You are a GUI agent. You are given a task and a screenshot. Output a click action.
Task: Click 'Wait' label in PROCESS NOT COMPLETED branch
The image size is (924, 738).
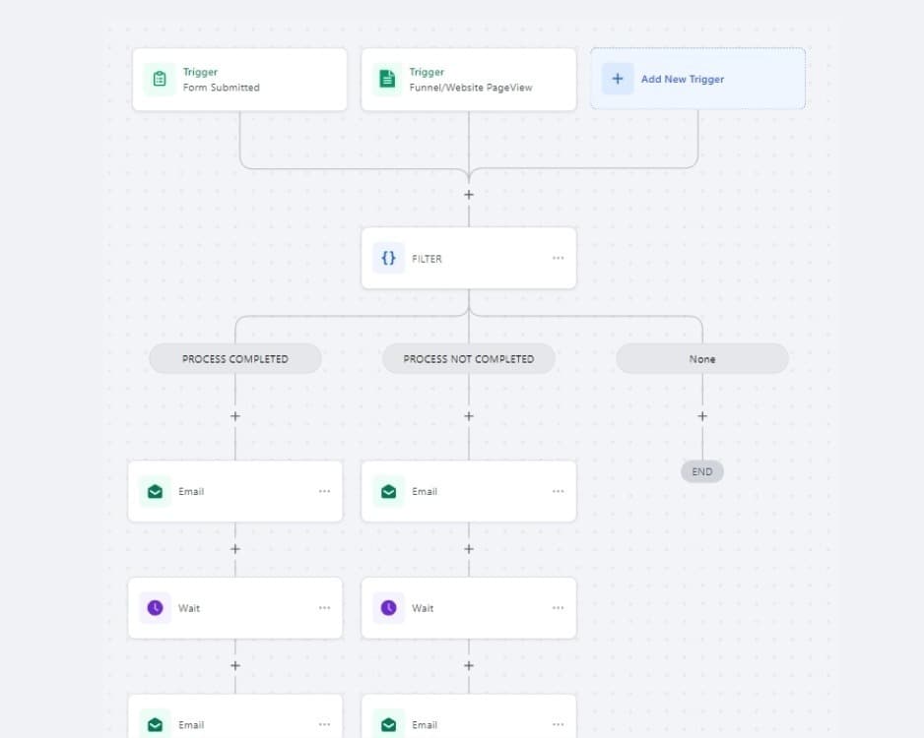(423, 608)
